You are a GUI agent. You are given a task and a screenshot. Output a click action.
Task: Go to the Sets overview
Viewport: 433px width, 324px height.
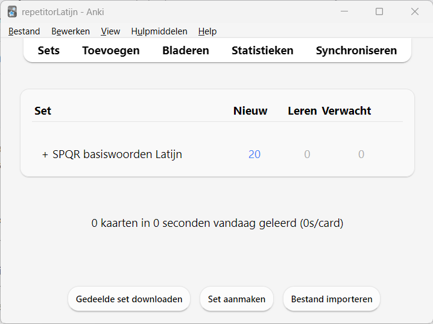click(49, 51)
